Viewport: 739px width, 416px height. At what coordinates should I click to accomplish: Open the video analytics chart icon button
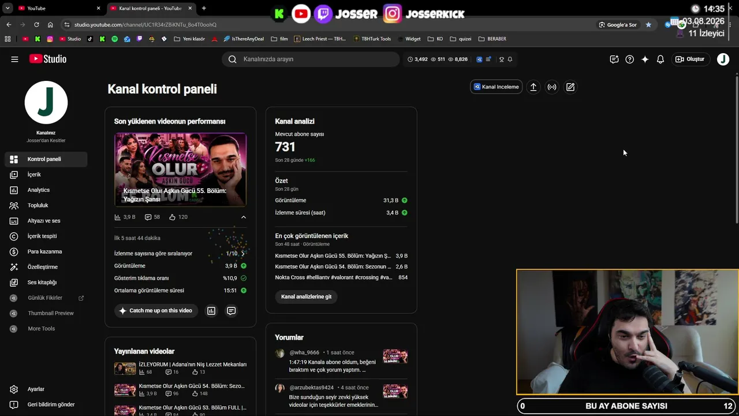pos(211,311)
